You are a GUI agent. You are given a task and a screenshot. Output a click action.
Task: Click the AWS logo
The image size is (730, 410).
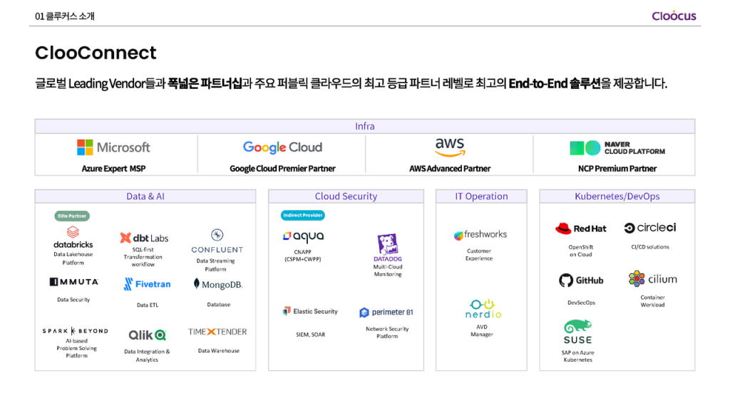450,147
